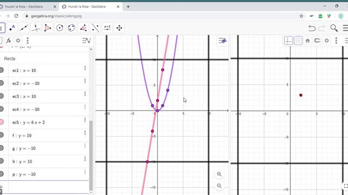Select the Line tool

pos(24,28)
